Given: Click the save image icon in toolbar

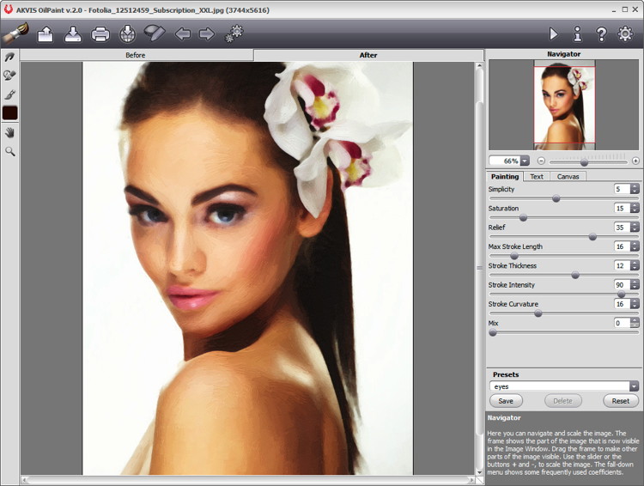Looking at the screenshot, I should pos(73,34).
